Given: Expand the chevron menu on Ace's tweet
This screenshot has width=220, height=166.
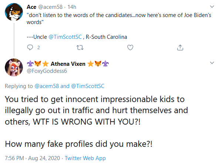Looking at the screenshot, I should coord(212,7).
